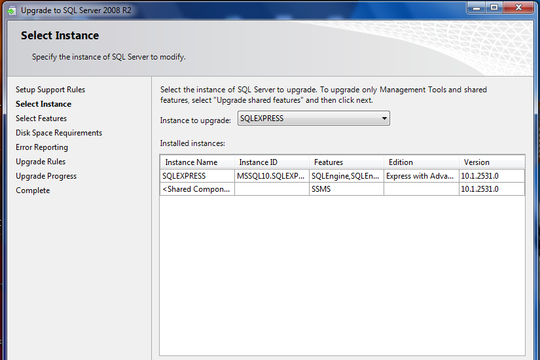Sort by Edition column header
Screen dimensions: 540x360
pos(421,162)
